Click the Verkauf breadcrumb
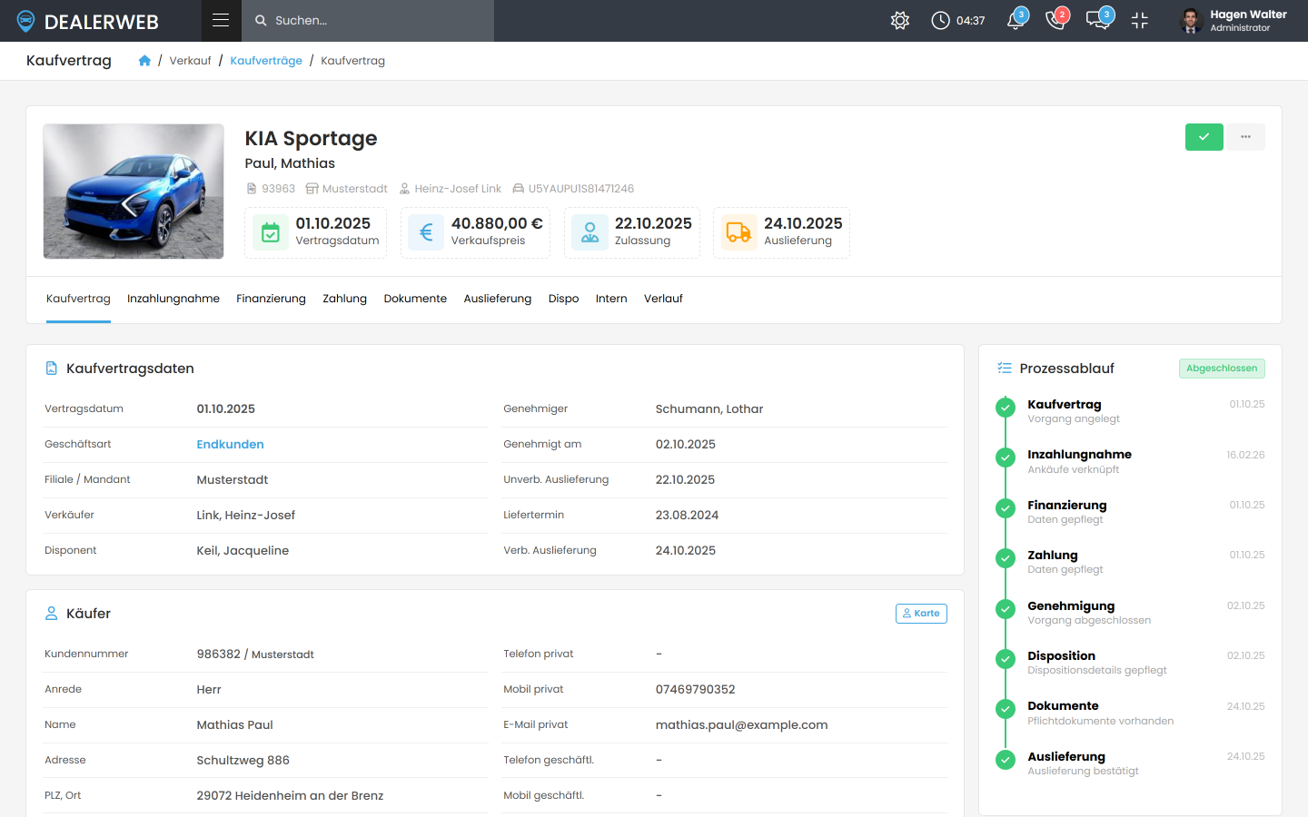The height and width of the screenshot is (817, 1308). tap(190, 61)
